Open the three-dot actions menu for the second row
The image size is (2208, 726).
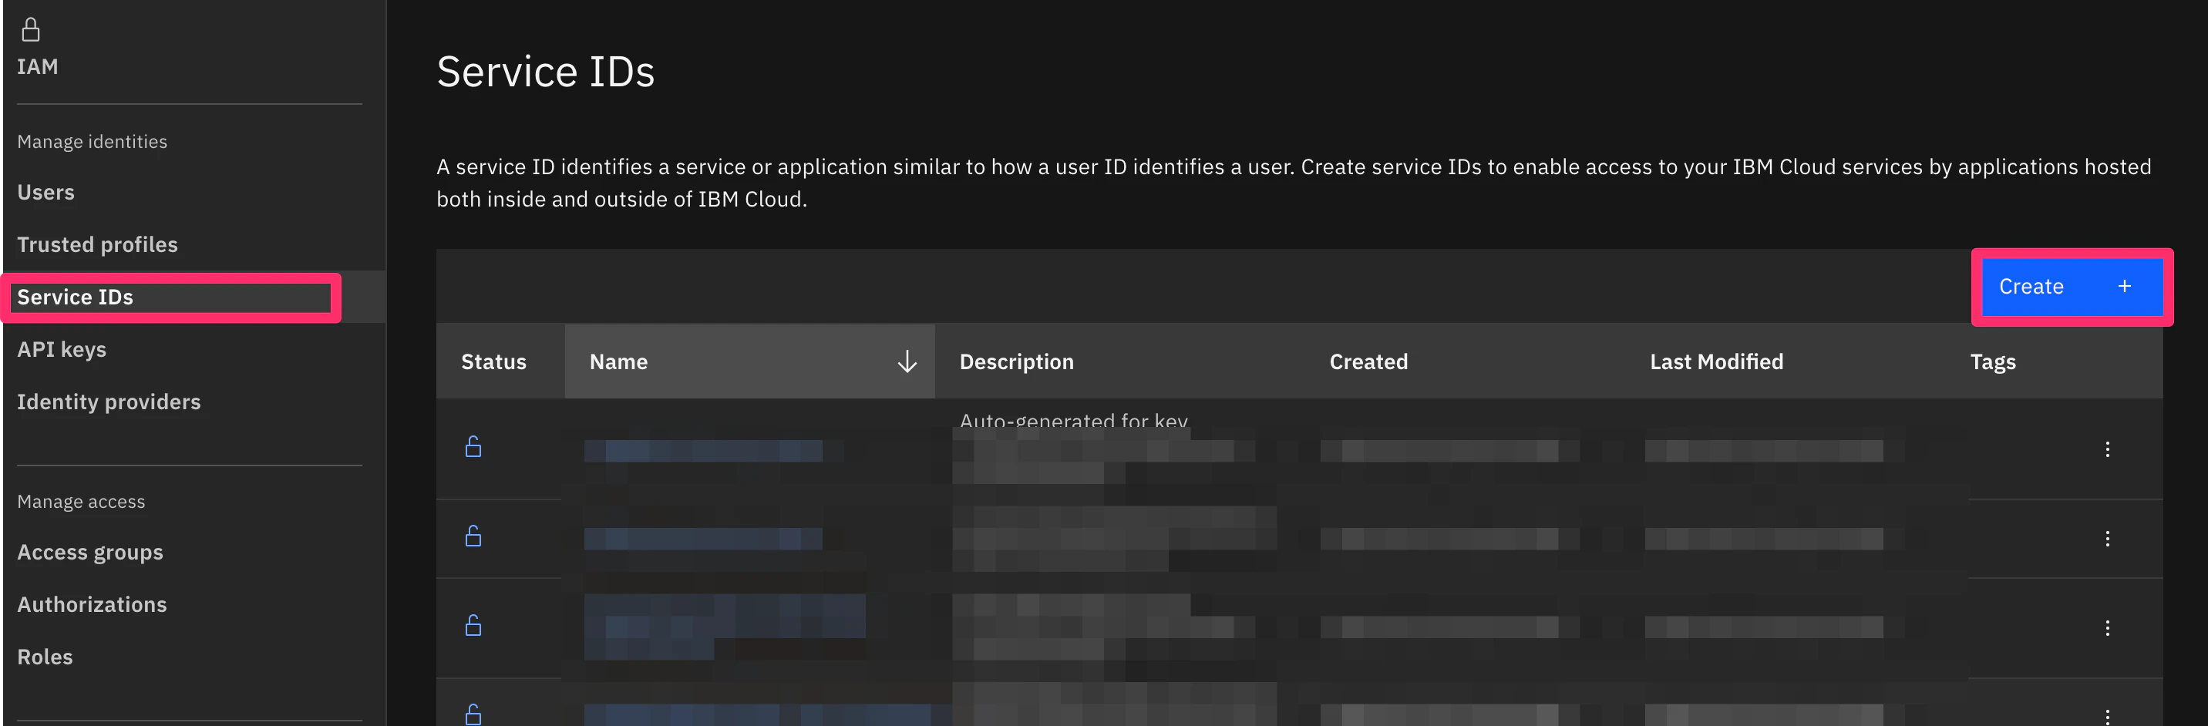2107,538
